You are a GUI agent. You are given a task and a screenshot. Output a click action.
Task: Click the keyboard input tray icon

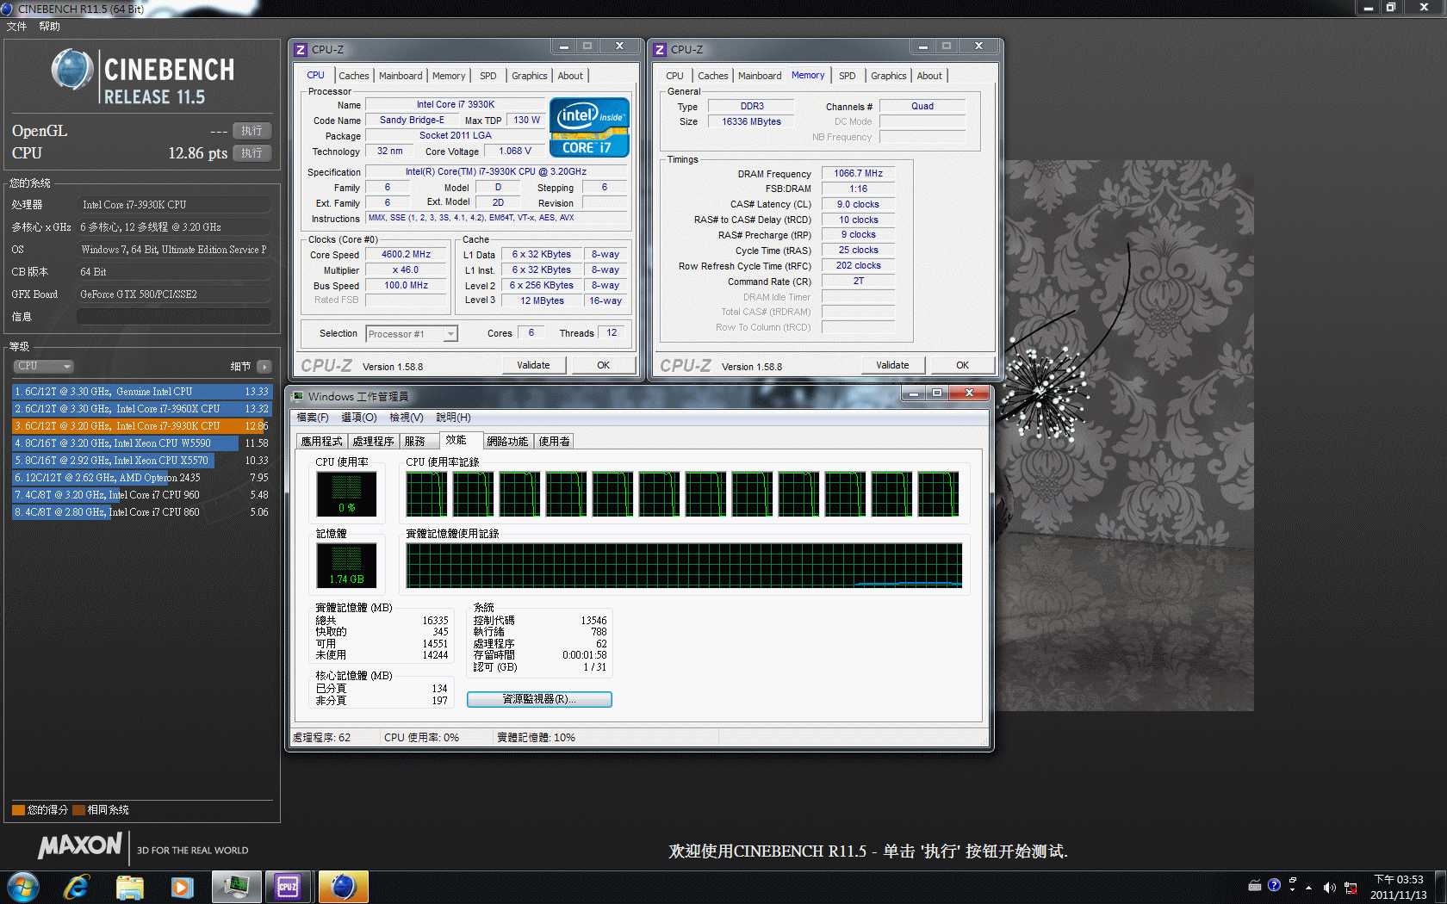tap(1255, 885)
